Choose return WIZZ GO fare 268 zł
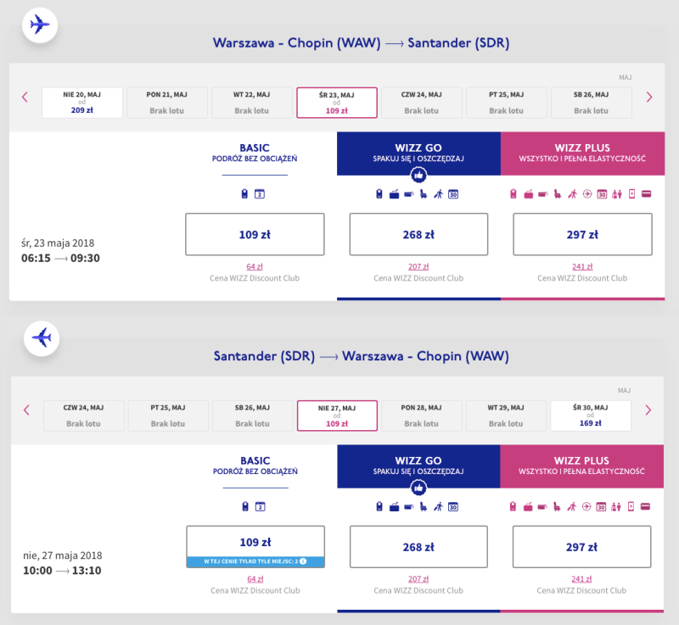 (x=418, y=547)
